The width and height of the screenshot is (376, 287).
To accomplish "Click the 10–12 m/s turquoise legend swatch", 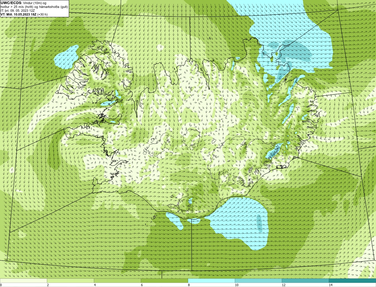I will pyautogui.click(x=258, y=281).
